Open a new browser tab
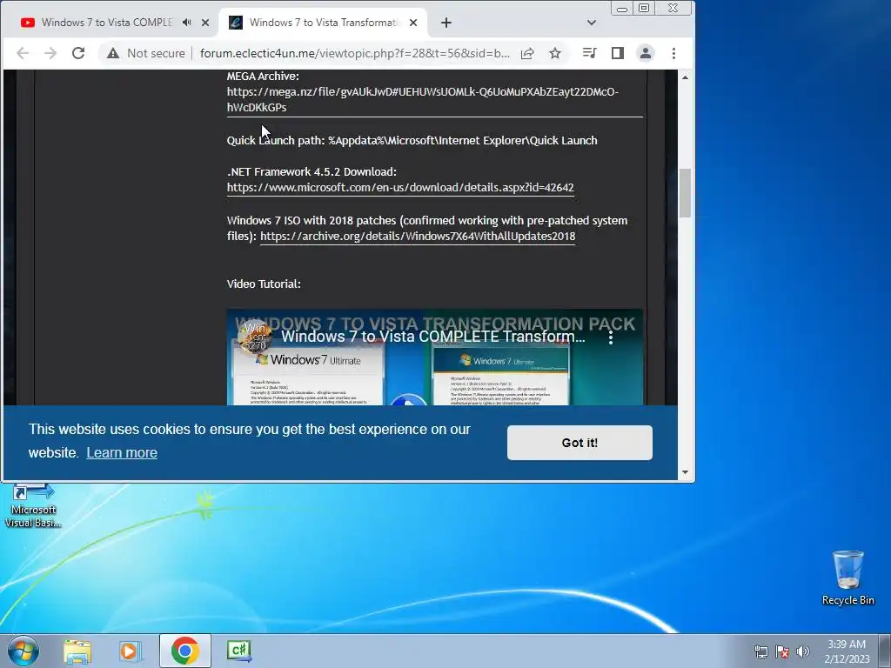This screenshot has height=668, width=891. point(446,23)
